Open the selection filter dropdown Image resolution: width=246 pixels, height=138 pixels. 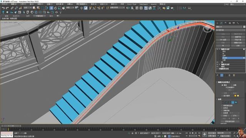(x=28, y=8)
